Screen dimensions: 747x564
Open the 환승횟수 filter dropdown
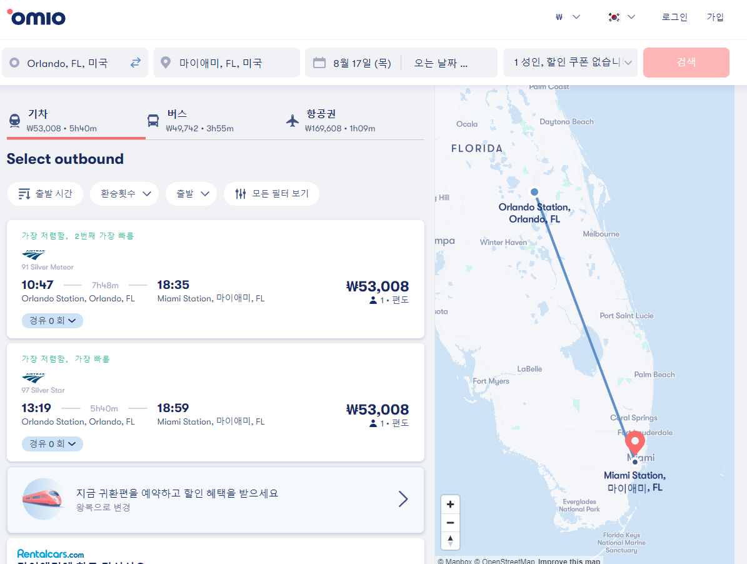click(x=124, y=194)
